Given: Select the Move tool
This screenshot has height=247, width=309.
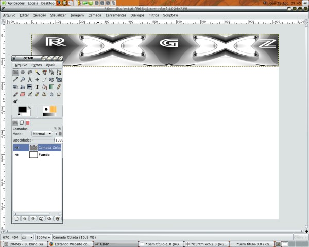Looking at the screenshot, I should pos(37,80).
